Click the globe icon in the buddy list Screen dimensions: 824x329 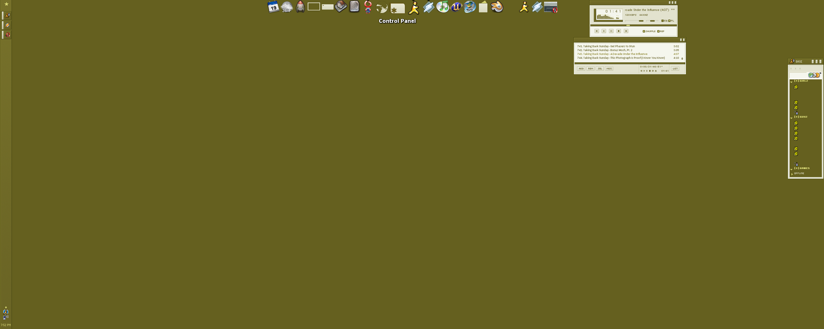pos(810,75)
